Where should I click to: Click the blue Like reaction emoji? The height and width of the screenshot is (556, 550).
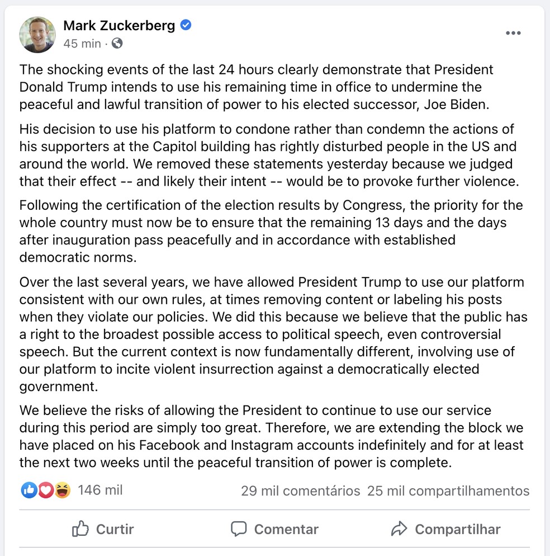coord(29,491)
